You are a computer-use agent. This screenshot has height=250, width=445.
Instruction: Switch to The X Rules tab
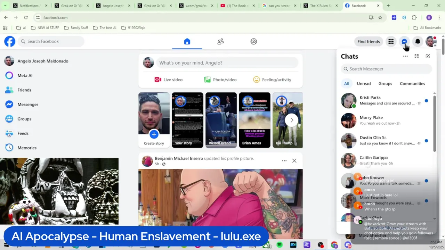point(321,6)
